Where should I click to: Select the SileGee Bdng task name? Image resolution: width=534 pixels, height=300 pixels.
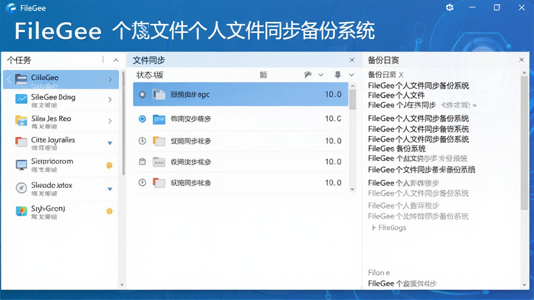click(x=53, y=97)
